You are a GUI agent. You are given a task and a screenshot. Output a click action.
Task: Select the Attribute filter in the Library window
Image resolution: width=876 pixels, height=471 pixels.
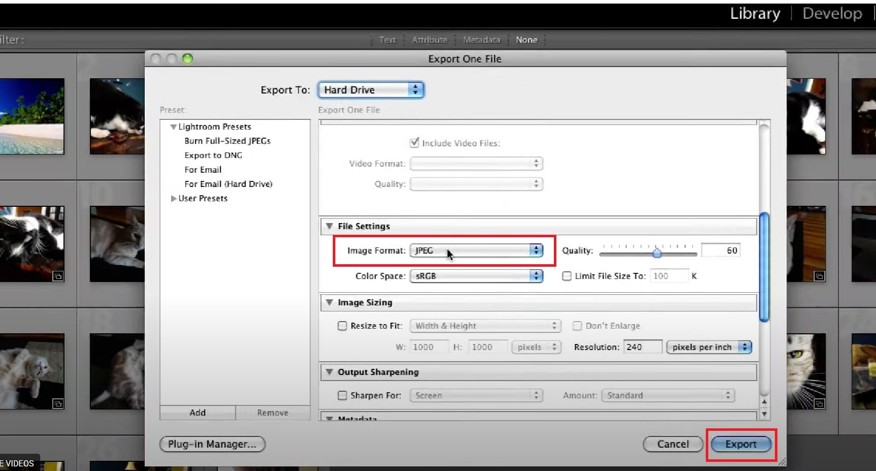[430, 40]
